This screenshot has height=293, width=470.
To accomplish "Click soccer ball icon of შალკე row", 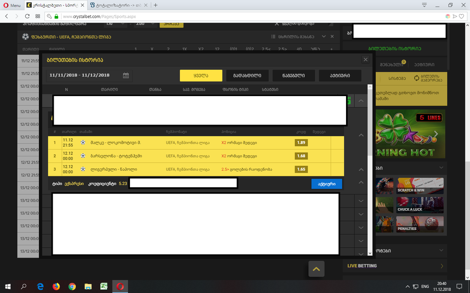I will click(x=83, y=142).
